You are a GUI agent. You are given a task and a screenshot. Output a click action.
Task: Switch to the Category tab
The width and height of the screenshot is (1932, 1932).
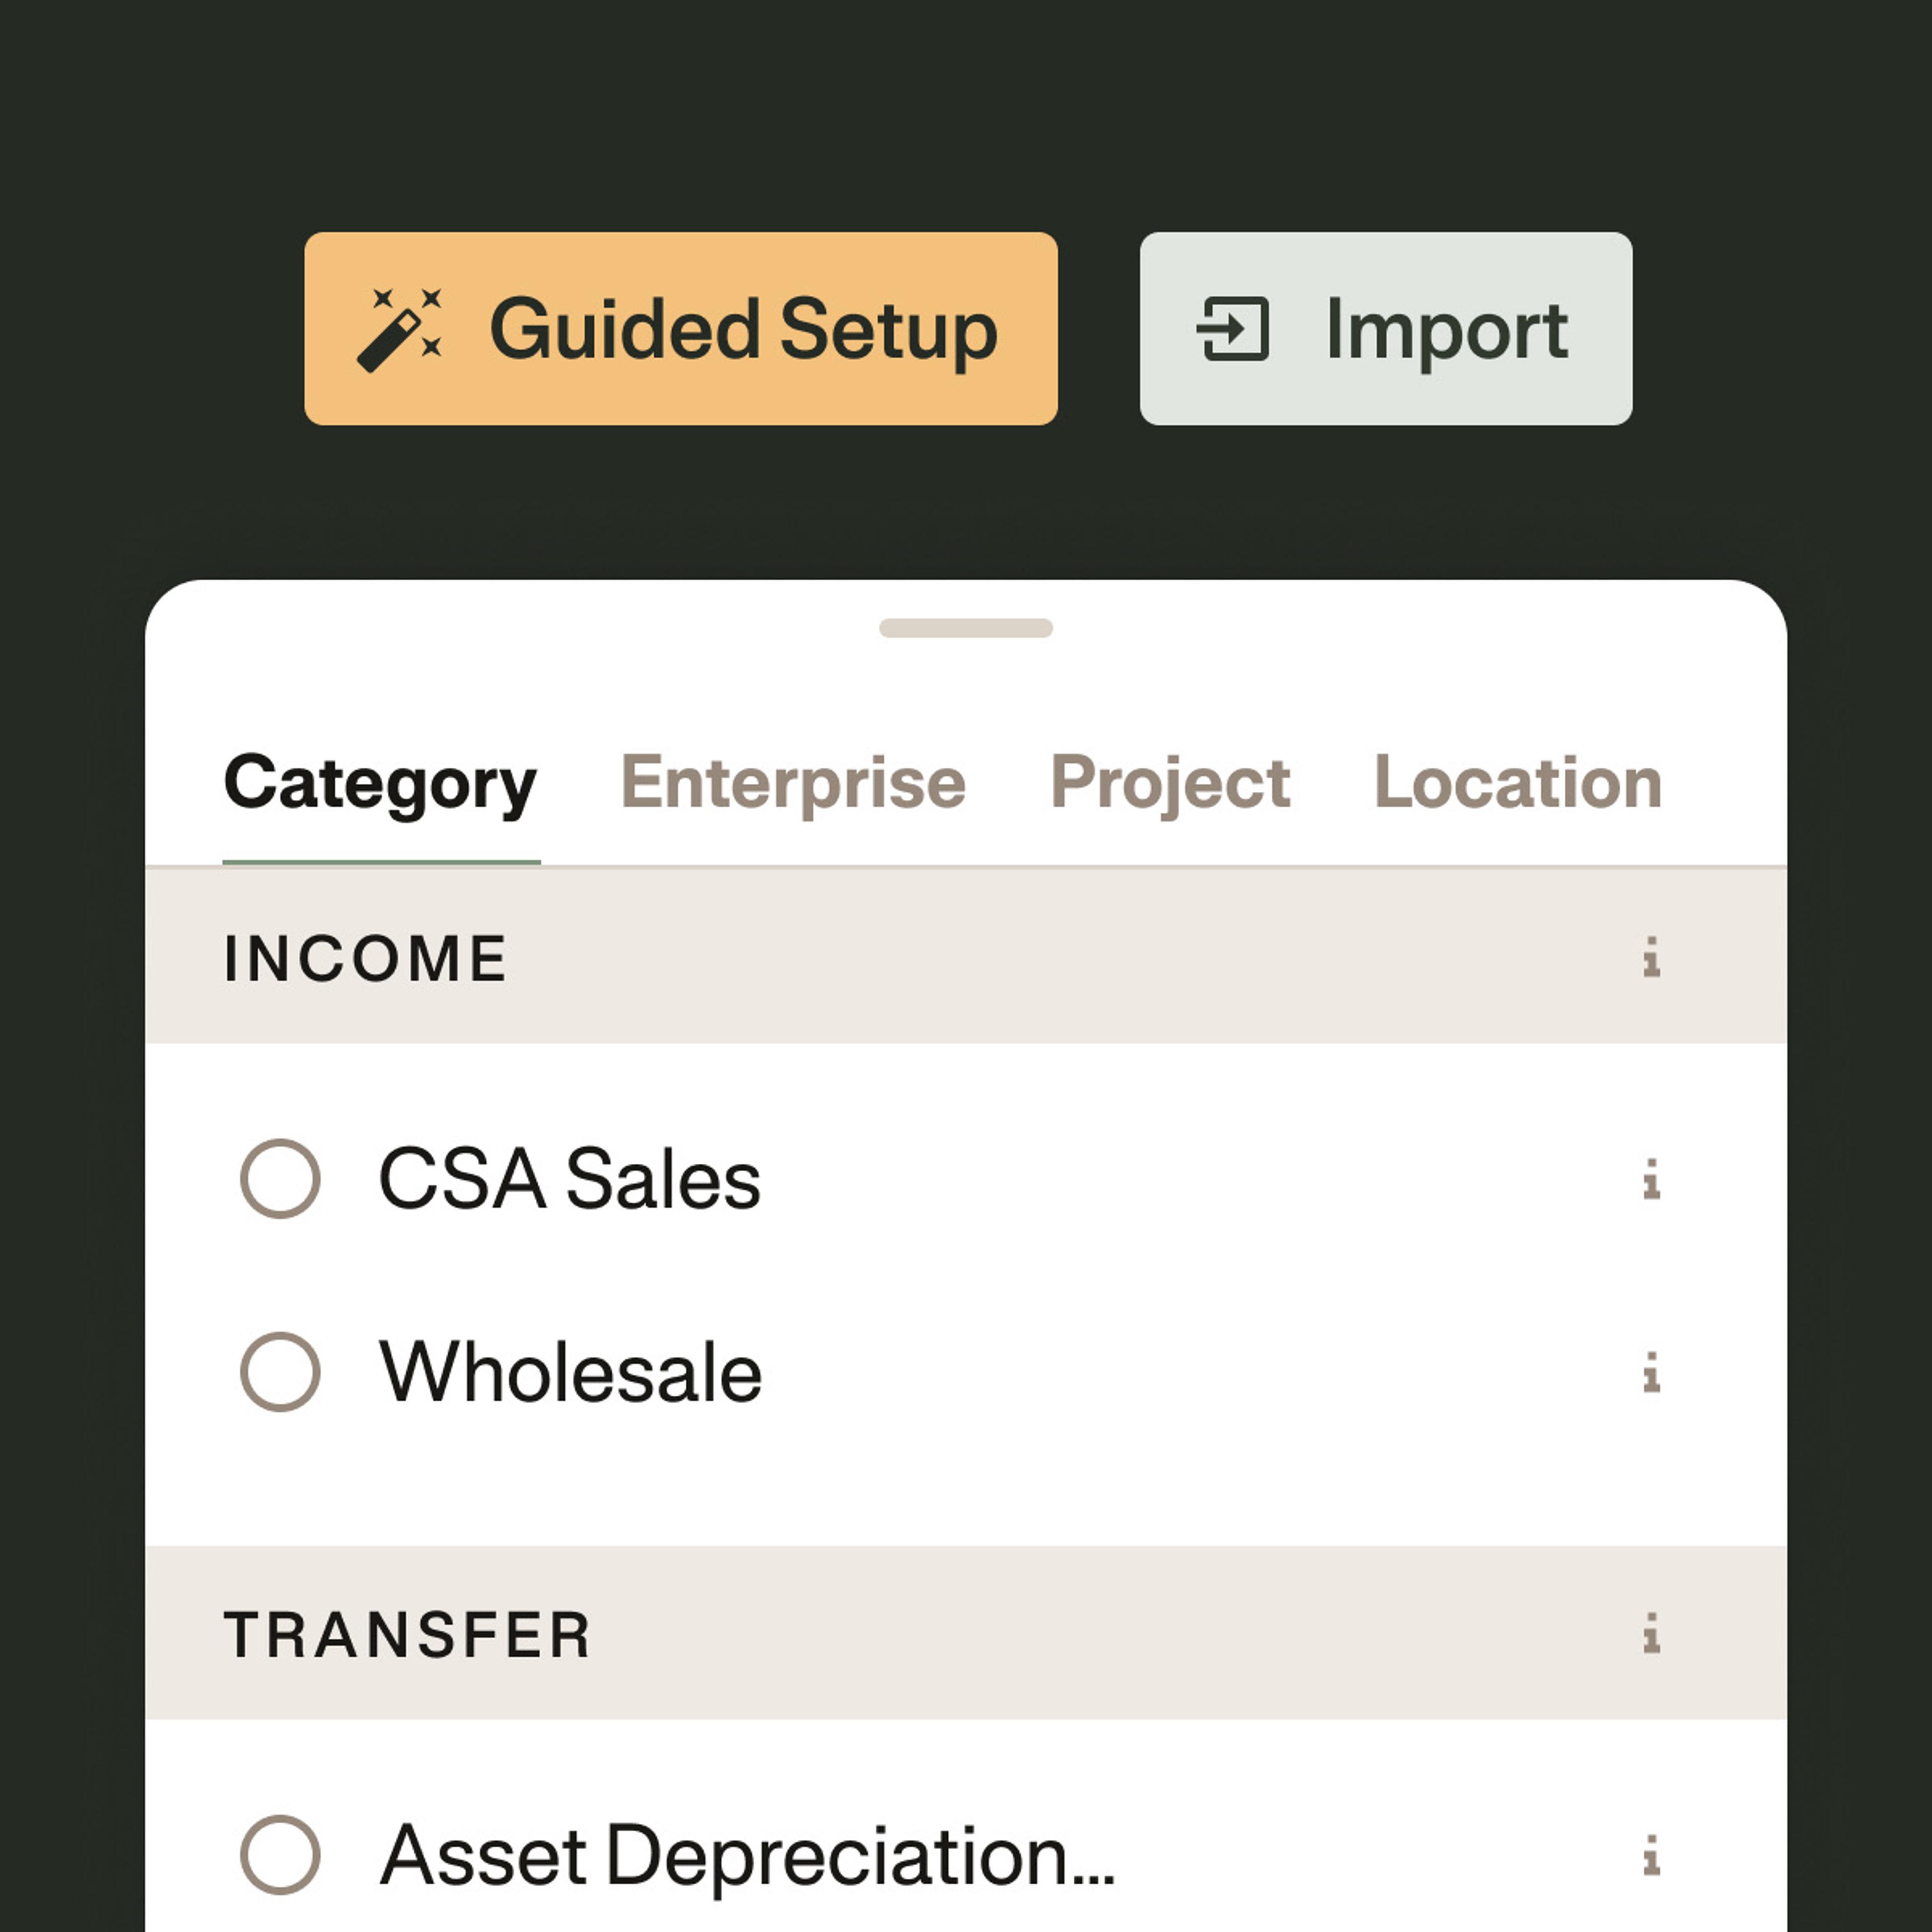tap(381, 783)
